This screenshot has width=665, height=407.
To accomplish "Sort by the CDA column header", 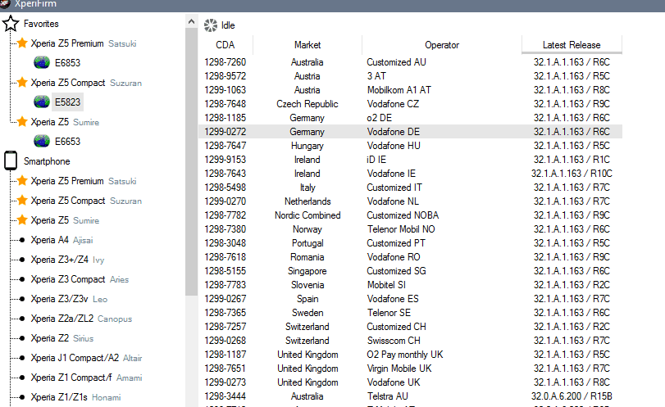I will [225, 45].
